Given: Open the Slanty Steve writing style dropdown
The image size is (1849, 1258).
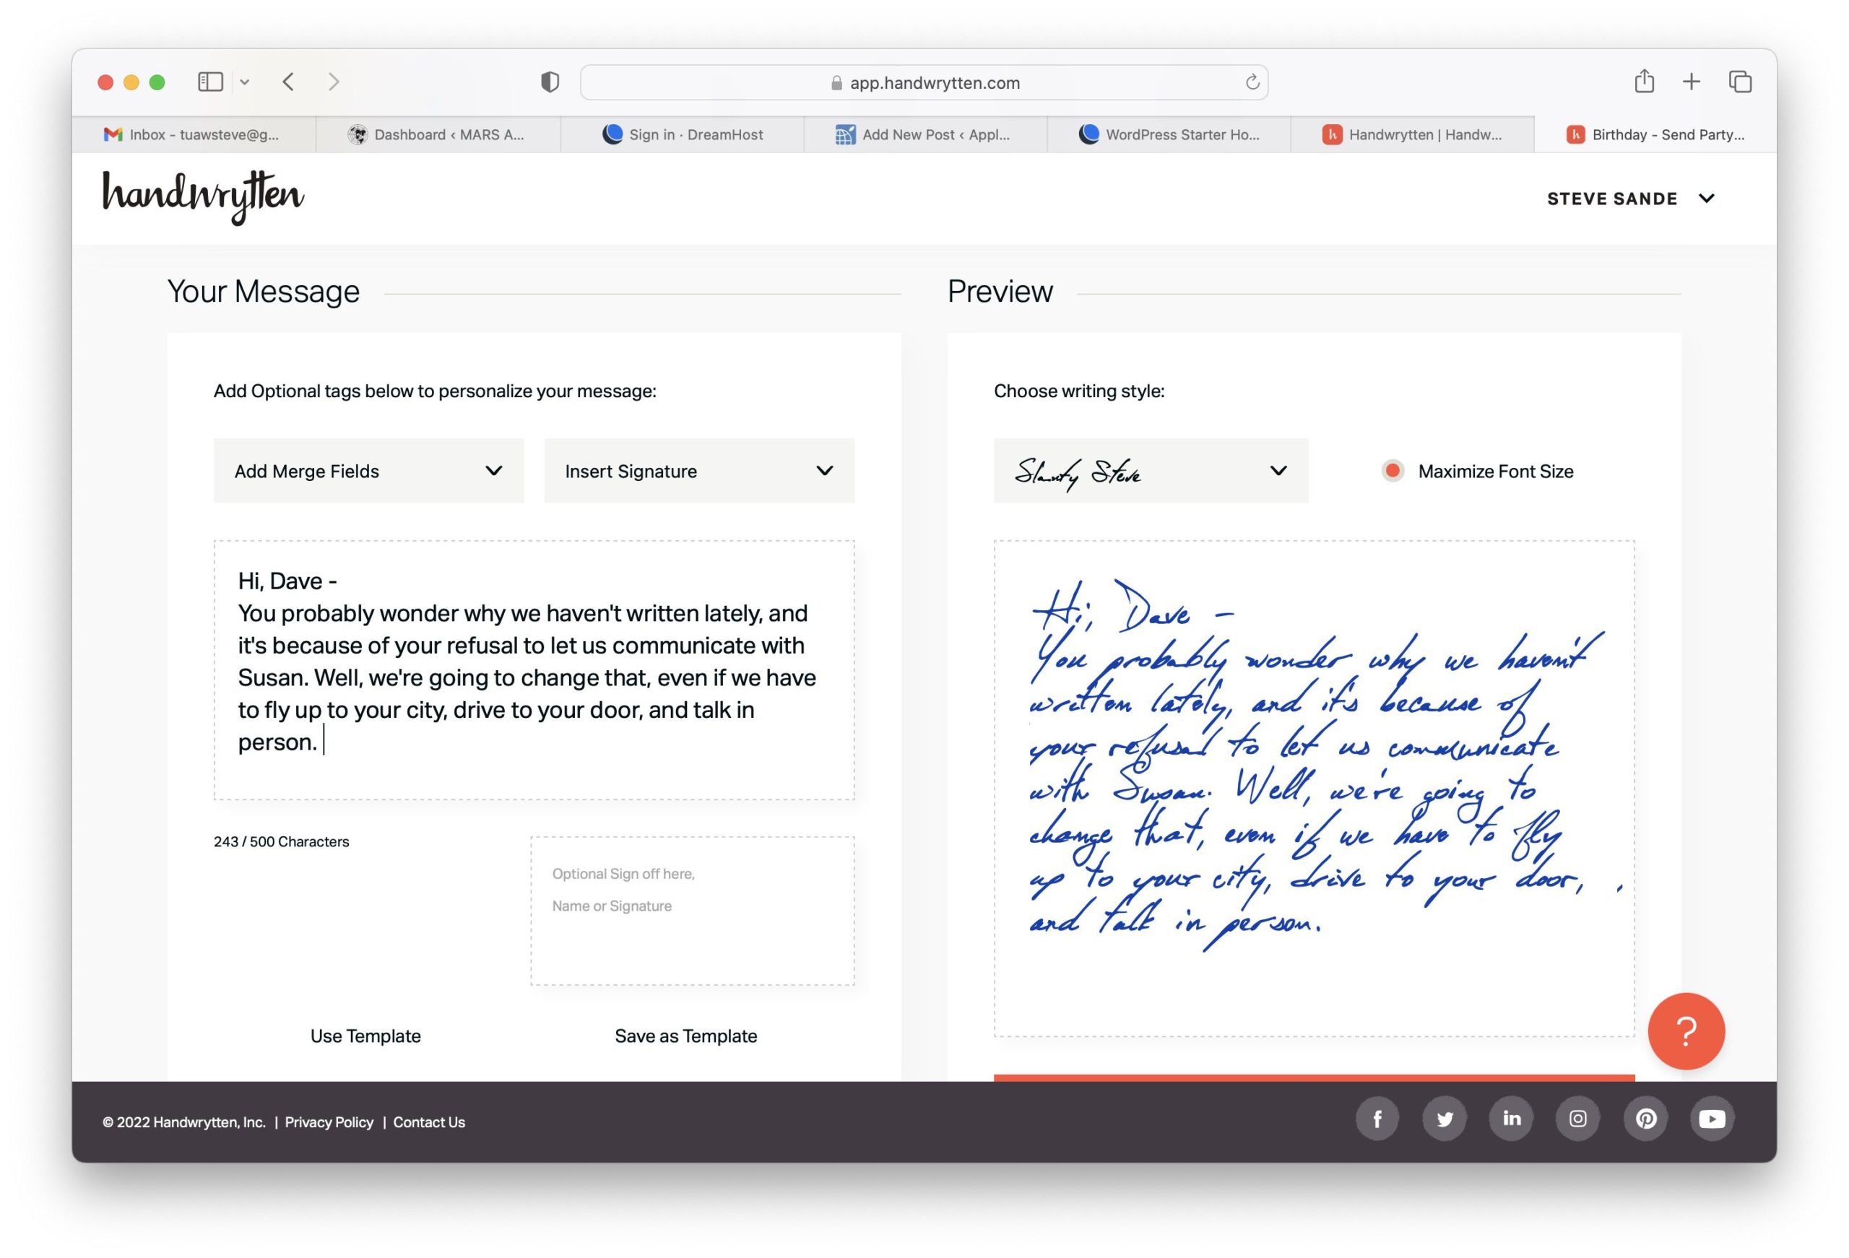Looking at the screenshot, I should pos(1150,470).
